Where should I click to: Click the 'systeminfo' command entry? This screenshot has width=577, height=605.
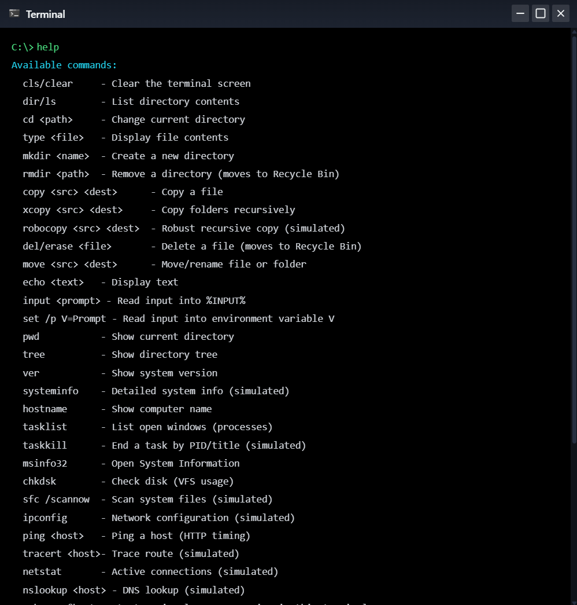tap(50, 391)
